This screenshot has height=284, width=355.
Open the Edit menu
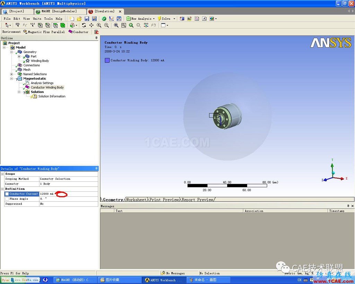coord(17,19)
